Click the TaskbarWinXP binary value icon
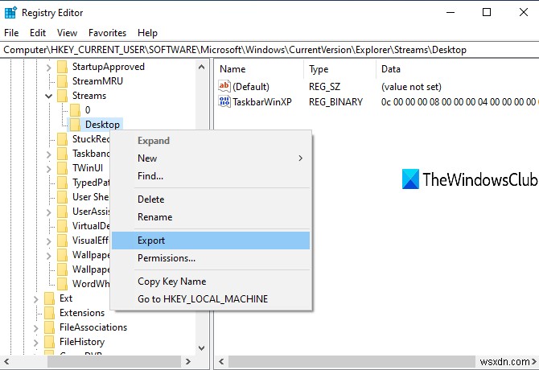This screenshot has height=370, width=539. (224, 101)
